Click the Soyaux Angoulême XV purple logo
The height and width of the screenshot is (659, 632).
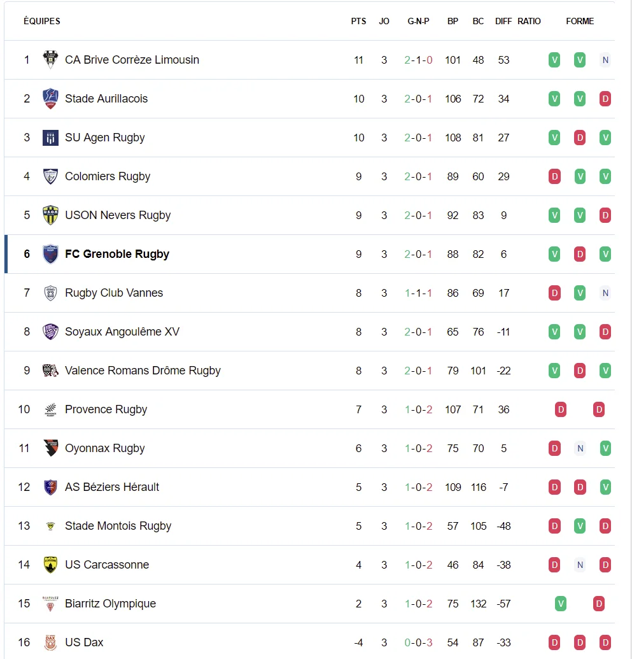50,332
